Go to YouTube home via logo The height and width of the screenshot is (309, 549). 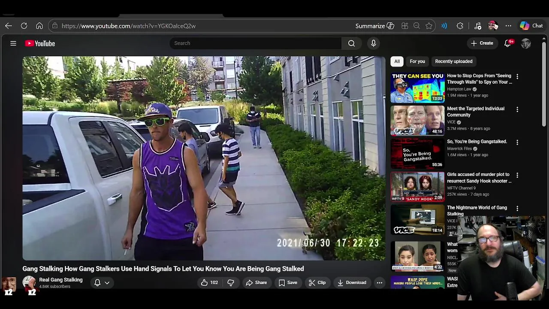[x=40, y=43]
